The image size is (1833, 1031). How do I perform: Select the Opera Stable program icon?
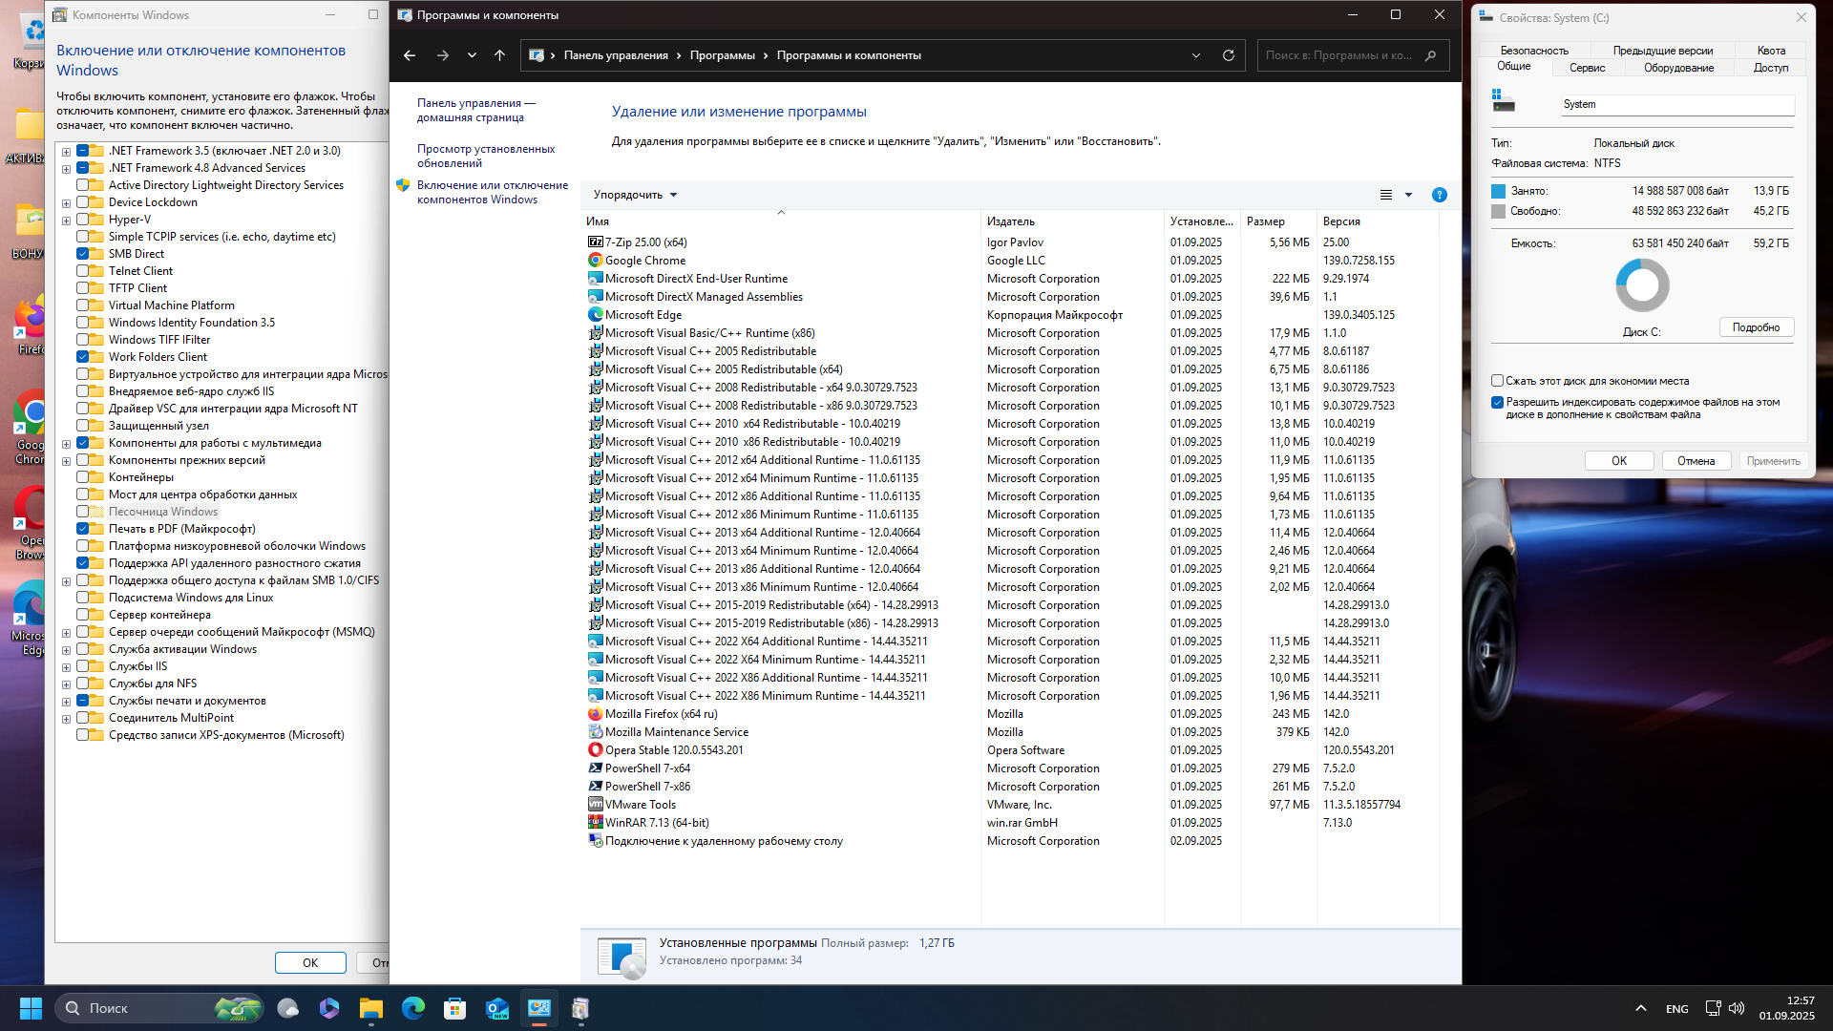595,750
